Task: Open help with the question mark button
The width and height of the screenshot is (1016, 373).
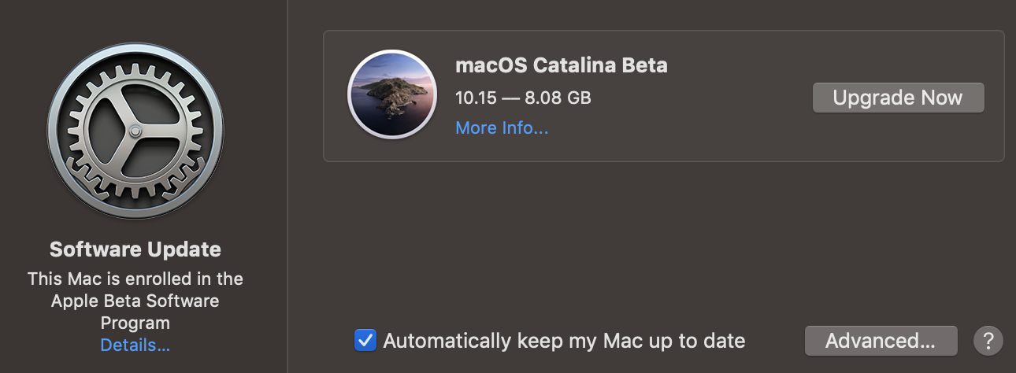Action: coord(988,341)
